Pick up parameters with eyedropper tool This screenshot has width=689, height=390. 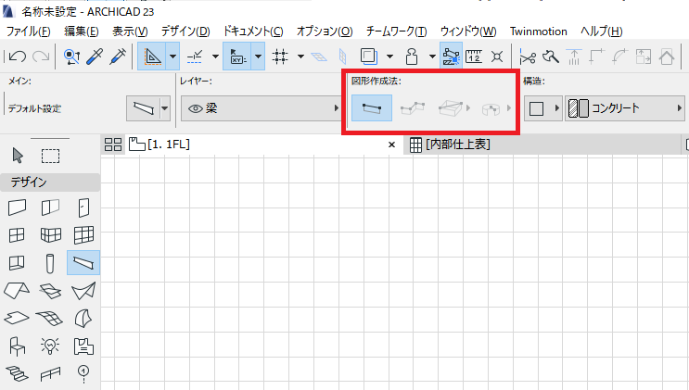95,57
